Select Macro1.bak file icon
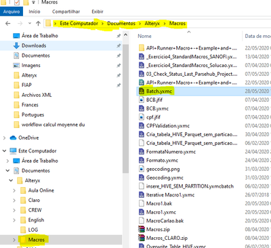This screenshot has width=271, height=248. tap(142, 203)
